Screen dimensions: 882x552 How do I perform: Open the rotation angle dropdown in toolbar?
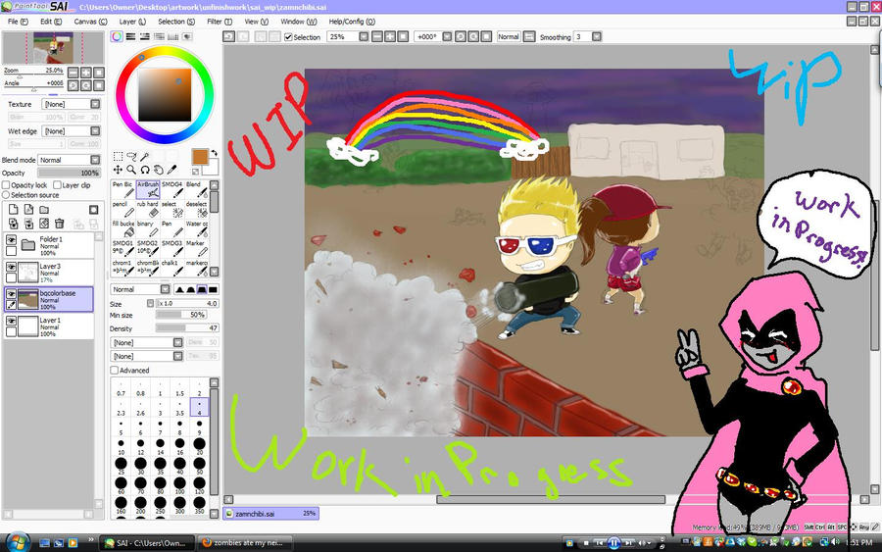[447, 36]
